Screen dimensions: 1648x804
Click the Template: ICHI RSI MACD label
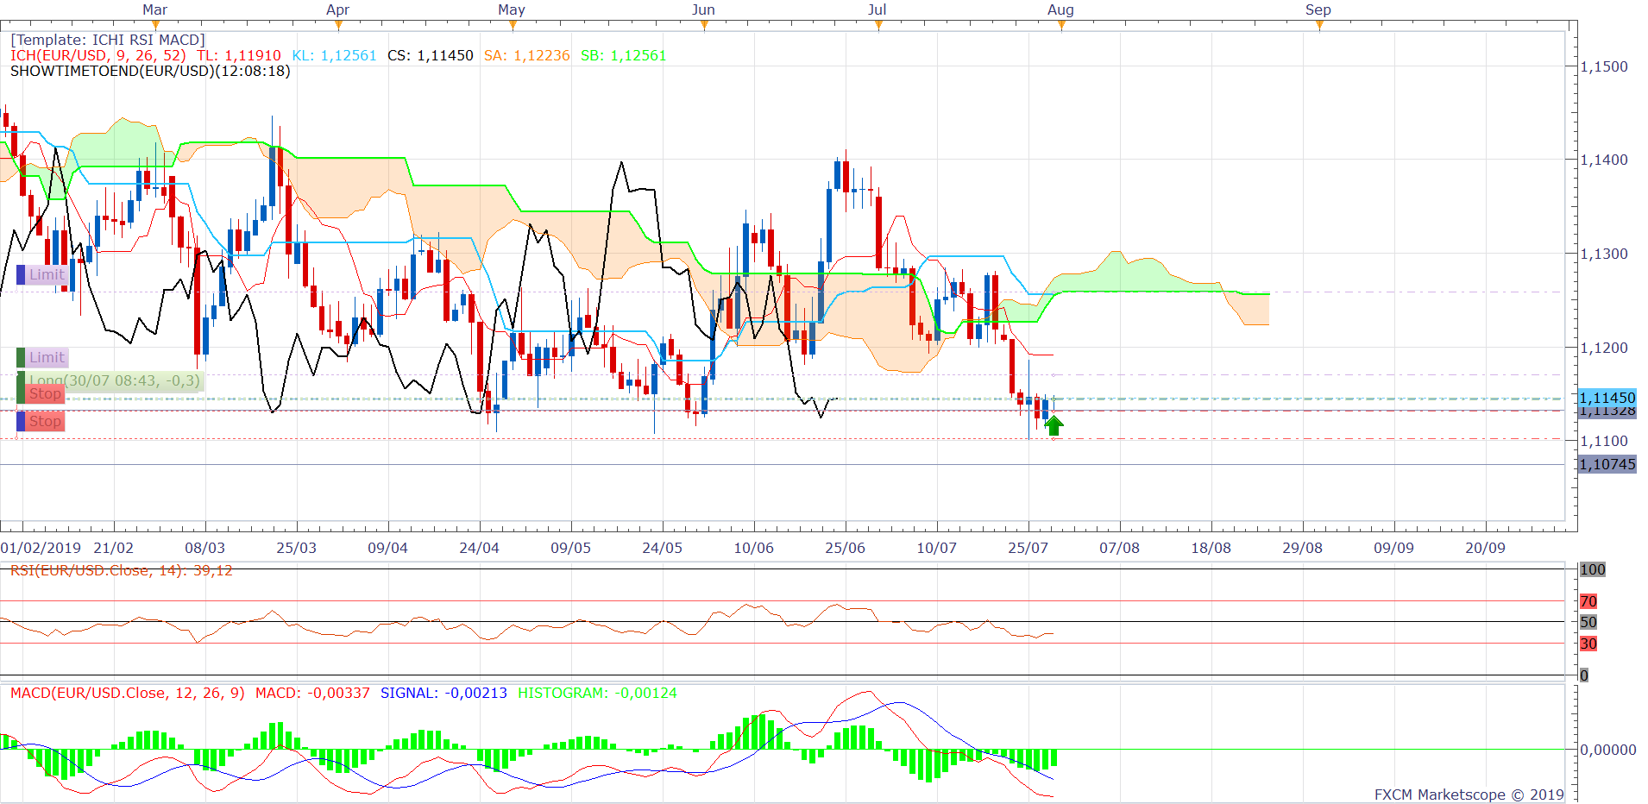pyautogui.click(x=108, y=40)
